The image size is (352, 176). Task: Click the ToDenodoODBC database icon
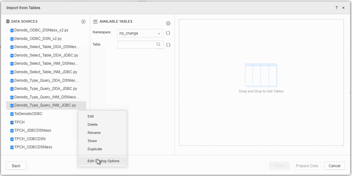pyautogui.click(x=12, y=114)
